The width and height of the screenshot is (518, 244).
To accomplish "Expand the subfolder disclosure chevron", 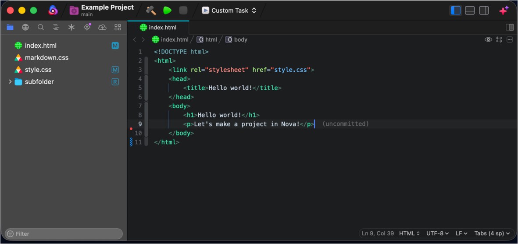I will coord(10,82).
